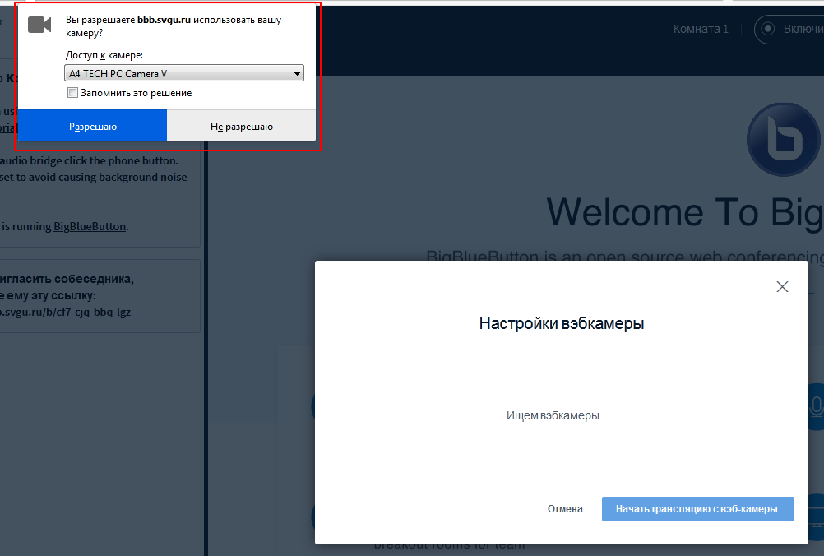This screenshot has width=824, height=556.
Task: Close the webcam settings dialog with X
Action: click(x=782, y=286)
